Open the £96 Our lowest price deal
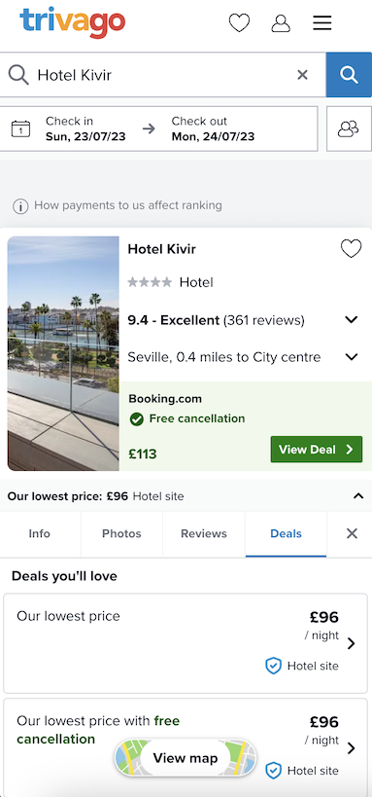This screenshot has height=797, width=372. (186, 643)
